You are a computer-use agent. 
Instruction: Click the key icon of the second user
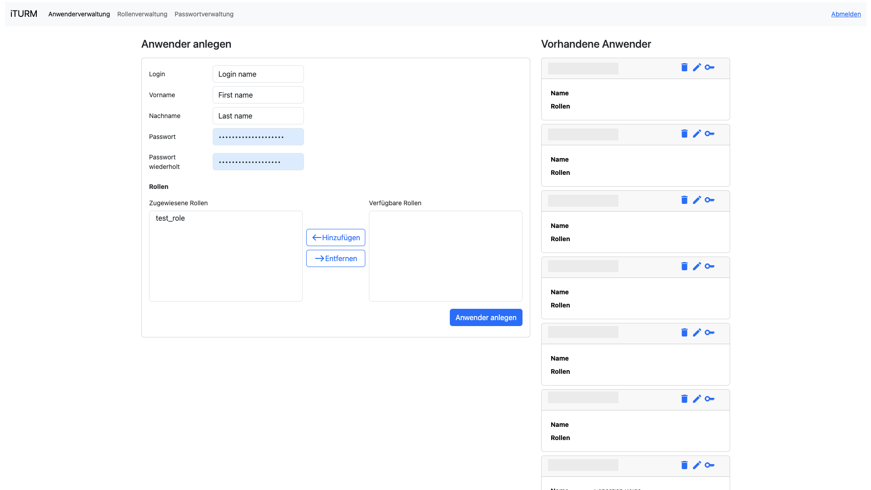[x=709, y=134]
